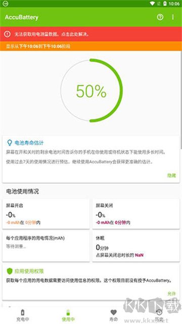
Task: Tap the orange time period banner
Action: pos(91,46)
